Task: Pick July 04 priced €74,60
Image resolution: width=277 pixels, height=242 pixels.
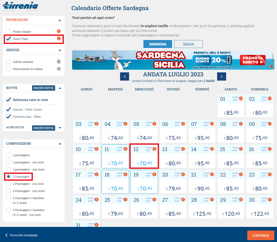Action: (x=115, y=131)
